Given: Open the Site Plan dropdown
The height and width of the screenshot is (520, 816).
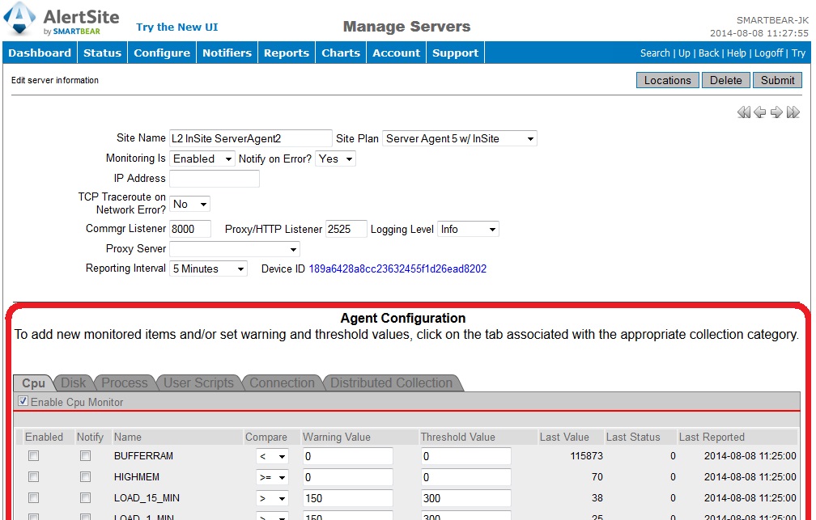Looking at the screenshot, I should (x=460, y=139).
